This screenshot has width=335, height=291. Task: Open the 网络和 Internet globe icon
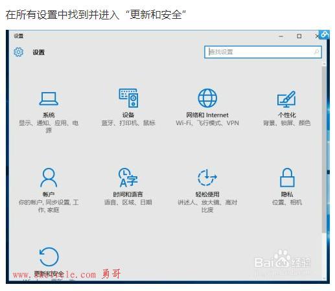[207, 98]
